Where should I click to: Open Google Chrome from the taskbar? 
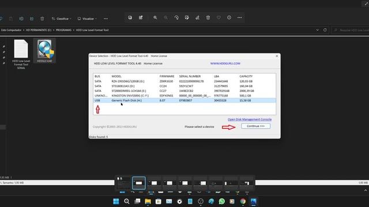coord(243,201)
